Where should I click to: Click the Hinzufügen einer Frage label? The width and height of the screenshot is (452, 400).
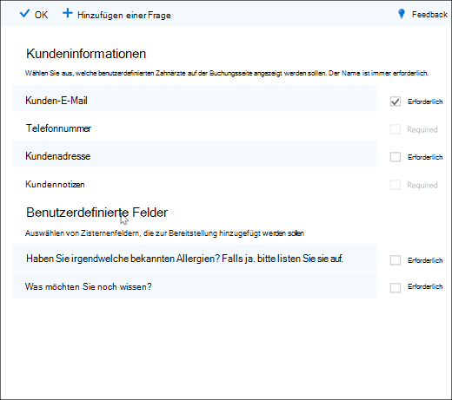124,15
